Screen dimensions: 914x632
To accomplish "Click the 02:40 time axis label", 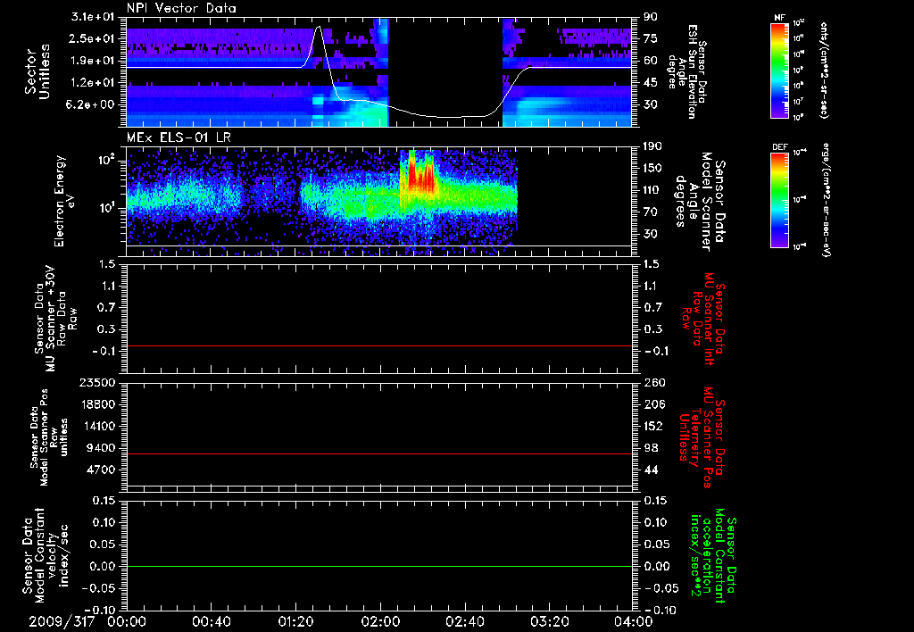I will [x=464, y=621].
